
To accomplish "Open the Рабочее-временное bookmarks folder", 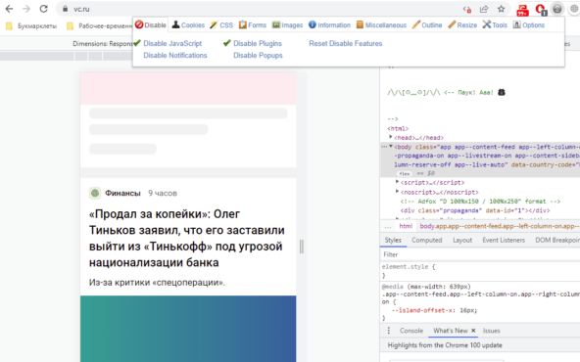I will [100, 25].
